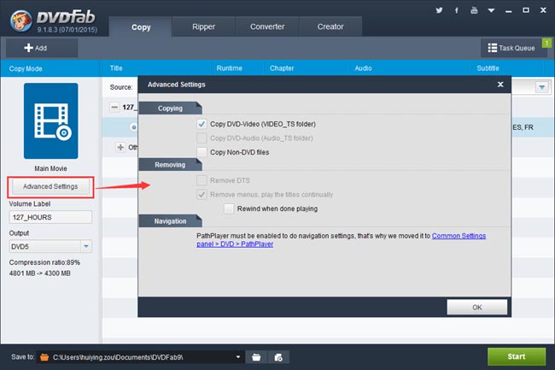Open the YouTube icon in title bar

pos(474,10)
